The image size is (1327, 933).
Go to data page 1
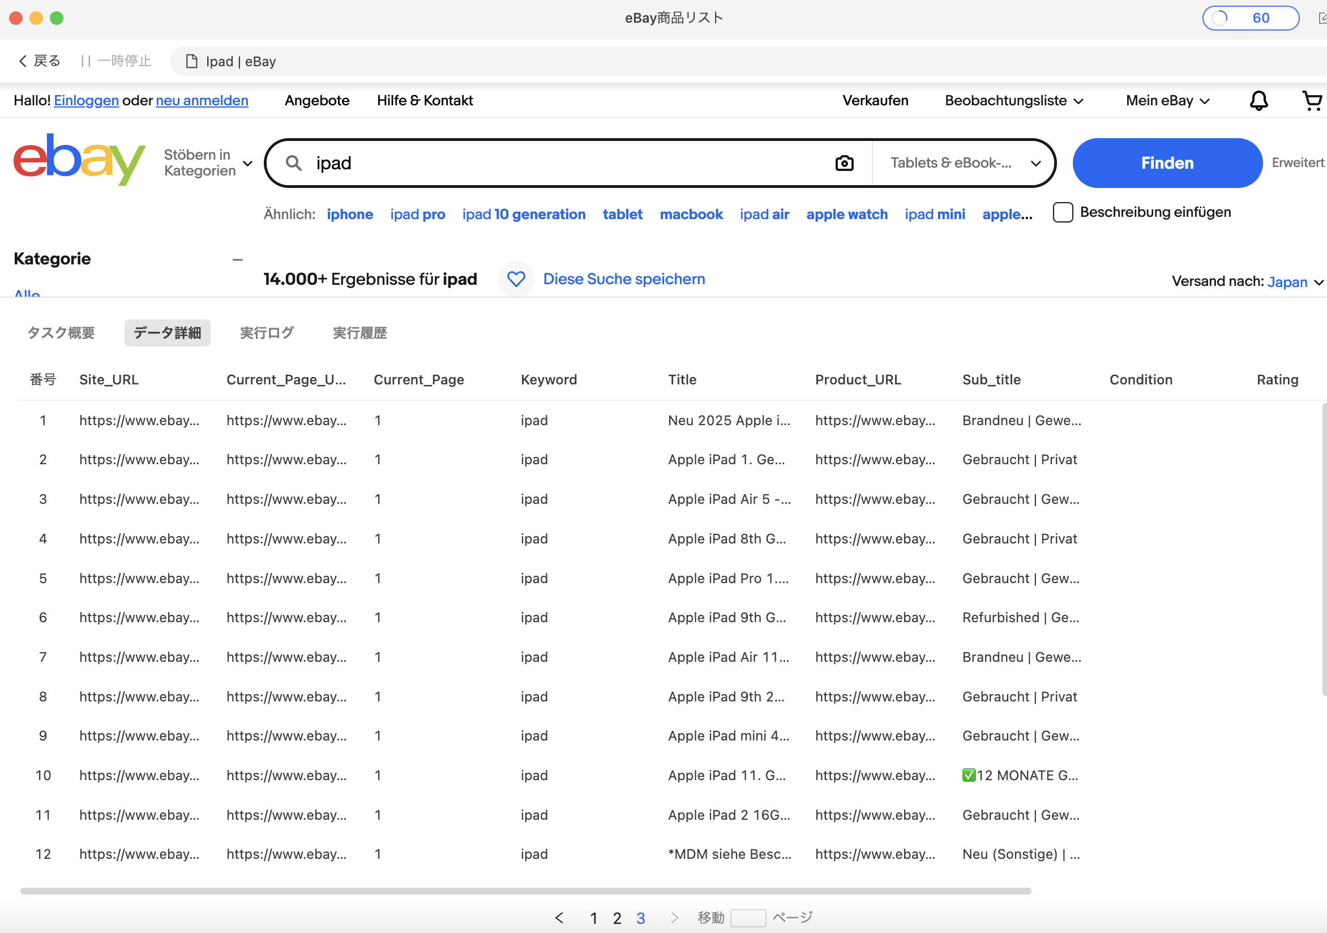pos(593,918)
